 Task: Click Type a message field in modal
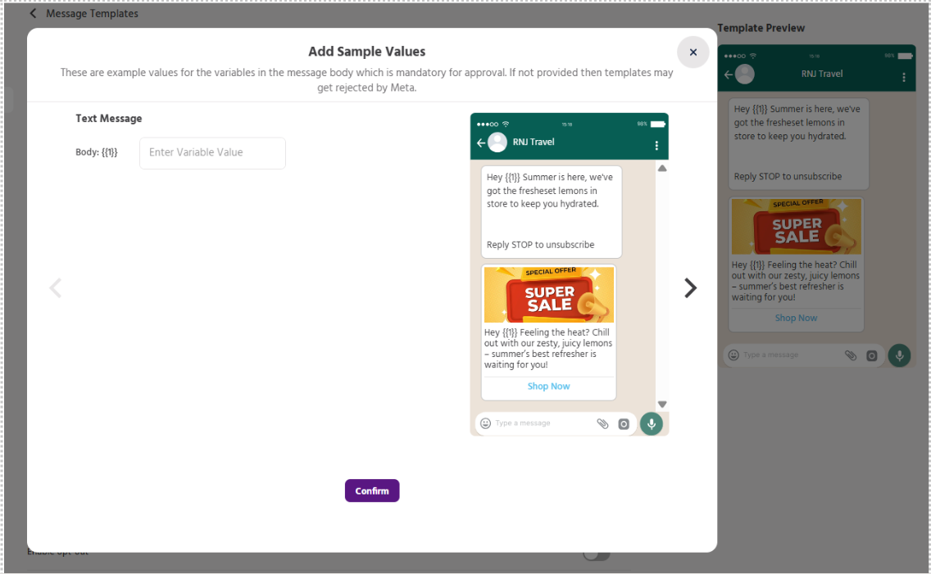click(541, 423)
